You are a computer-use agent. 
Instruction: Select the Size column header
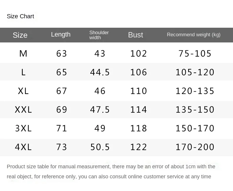pyautogui.click(x=20, y=35)
